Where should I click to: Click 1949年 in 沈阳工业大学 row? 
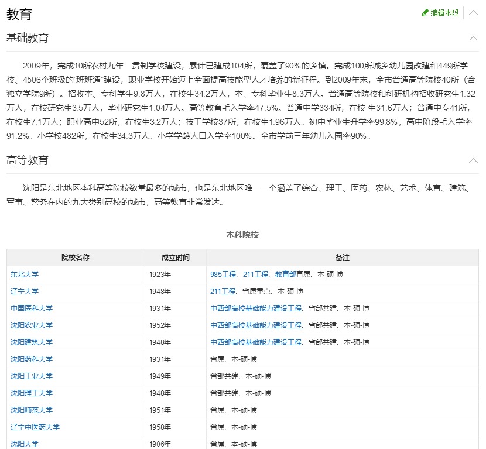(x=160, y=376)
